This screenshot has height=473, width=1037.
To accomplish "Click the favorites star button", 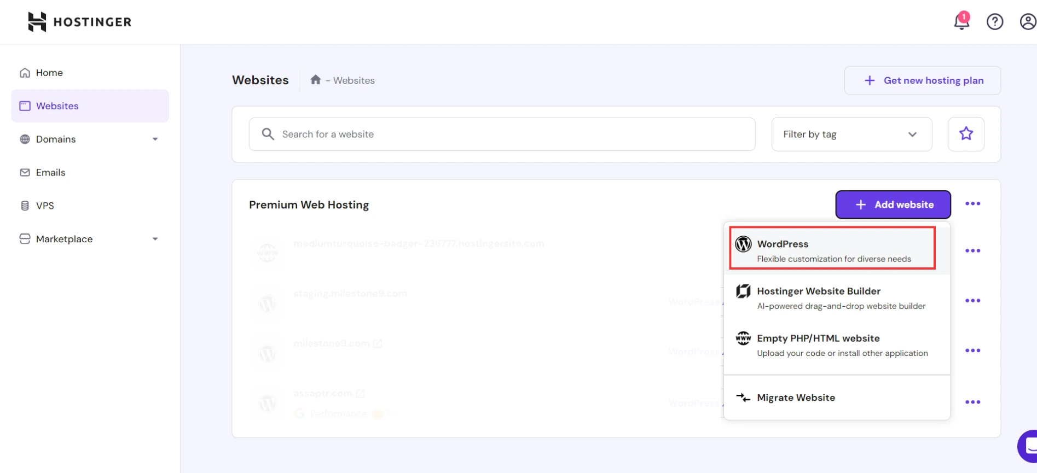I will [x=966, y=134].
